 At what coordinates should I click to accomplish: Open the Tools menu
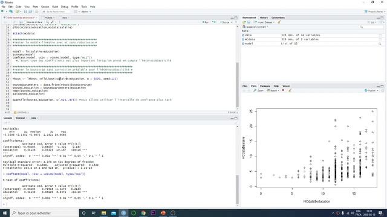[84, 7]
